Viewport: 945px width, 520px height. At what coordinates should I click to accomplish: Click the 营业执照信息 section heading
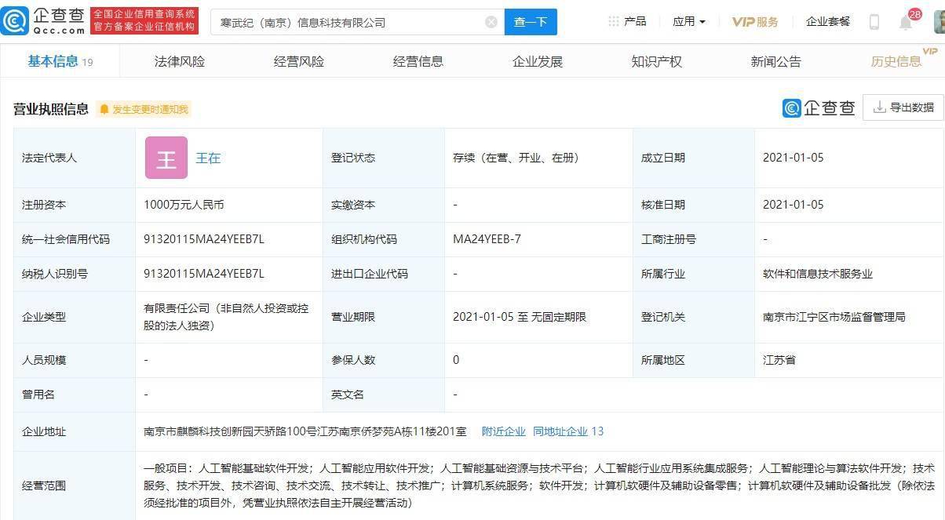(51, 109)
